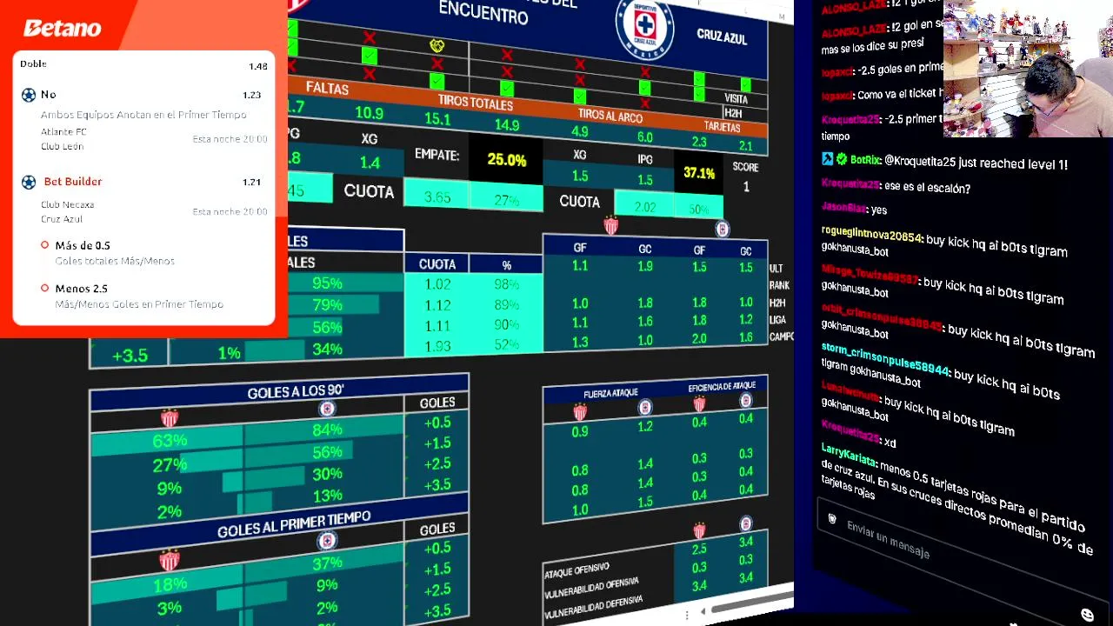The width and height of the screenshot is (1113, 626).
Task: Click the Atlante FC team name on the slip
Action: tap(63, 132)
